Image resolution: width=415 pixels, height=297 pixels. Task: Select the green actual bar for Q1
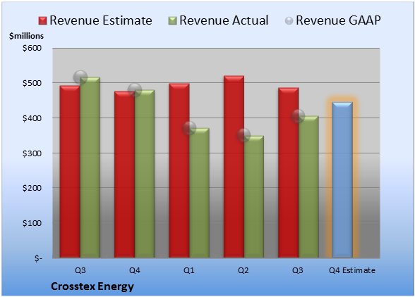point(199,193)
